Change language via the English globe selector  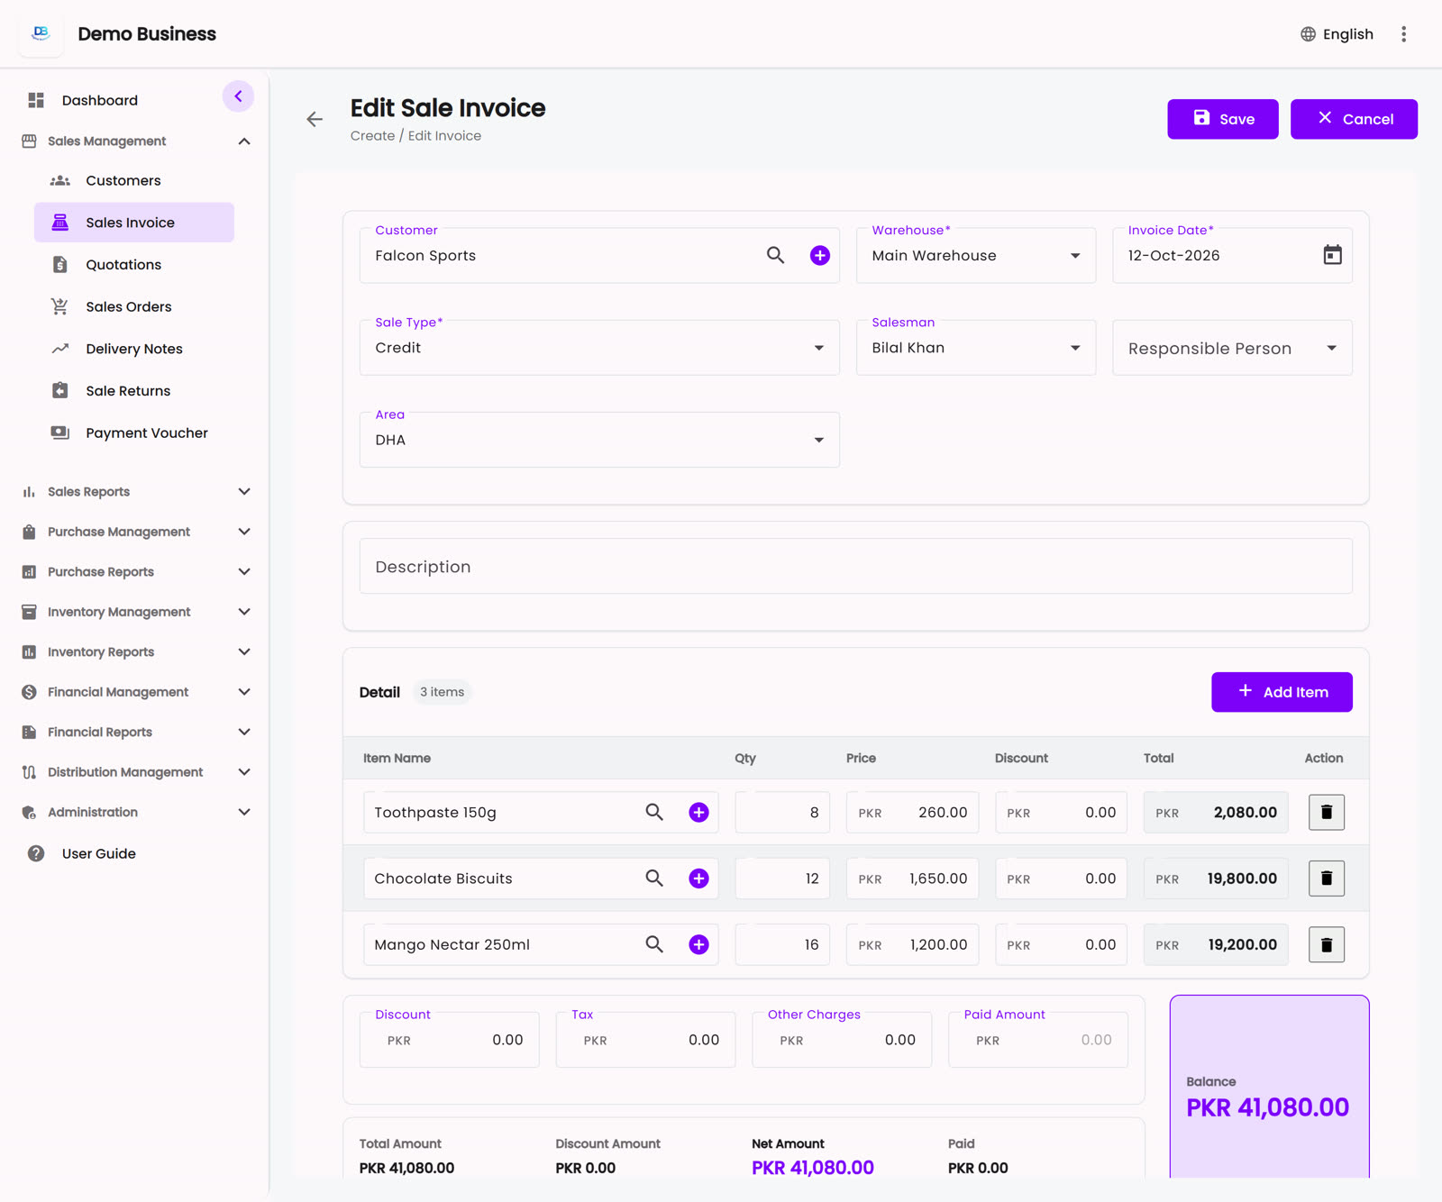coord(1337,34)
